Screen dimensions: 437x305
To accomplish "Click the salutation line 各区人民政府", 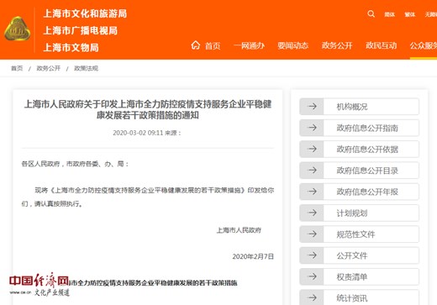I will tap(75, 164).
